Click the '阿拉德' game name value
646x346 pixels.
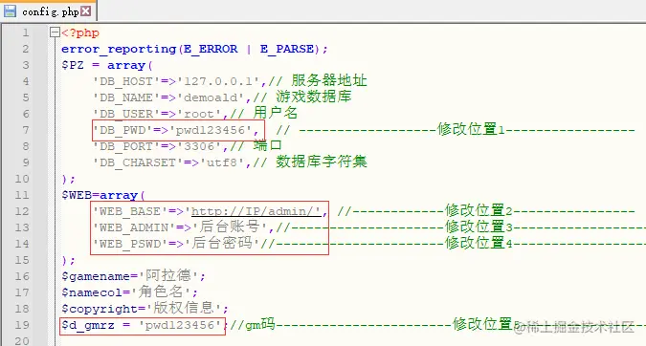[168, 275]
